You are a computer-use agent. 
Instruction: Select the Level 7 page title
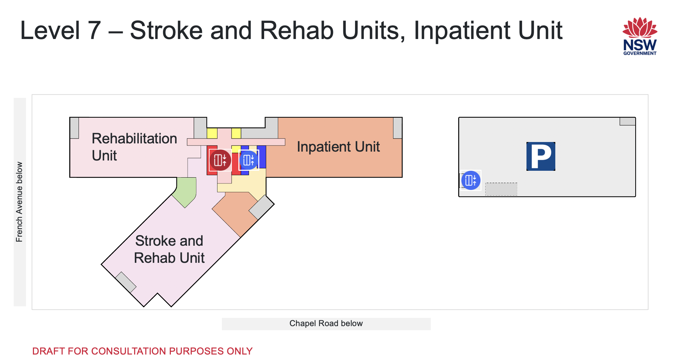[x=291, y=30]
